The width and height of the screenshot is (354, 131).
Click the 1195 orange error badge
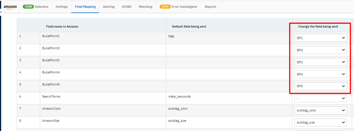coord(165,7)
